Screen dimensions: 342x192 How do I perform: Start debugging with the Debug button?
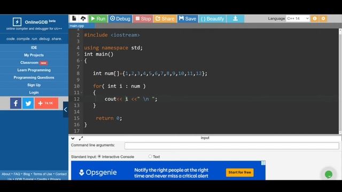click(120, 19)
